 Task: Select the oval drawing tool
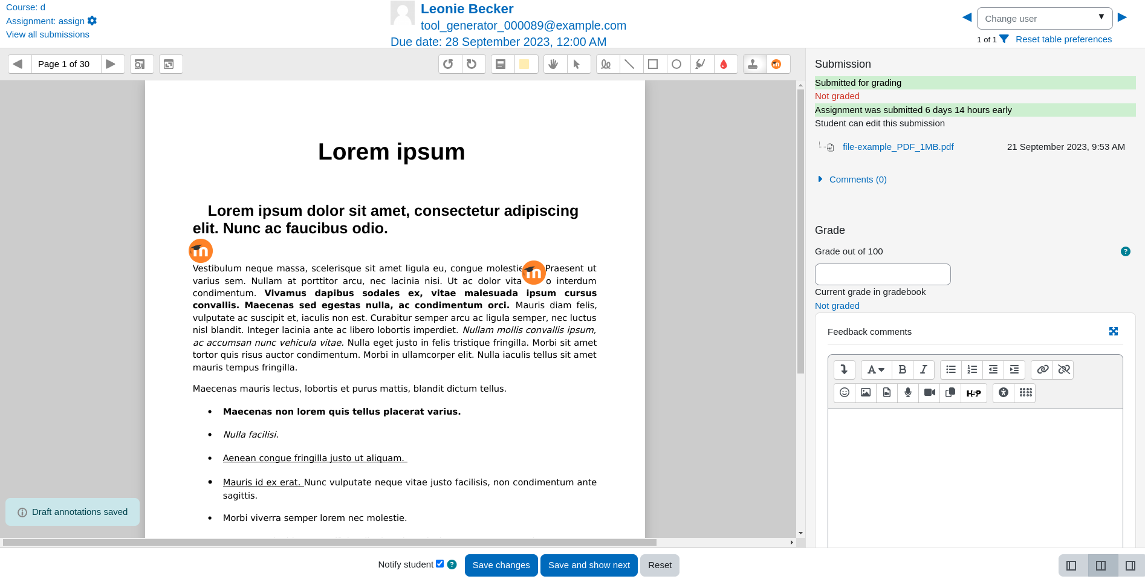coord(678,64)
